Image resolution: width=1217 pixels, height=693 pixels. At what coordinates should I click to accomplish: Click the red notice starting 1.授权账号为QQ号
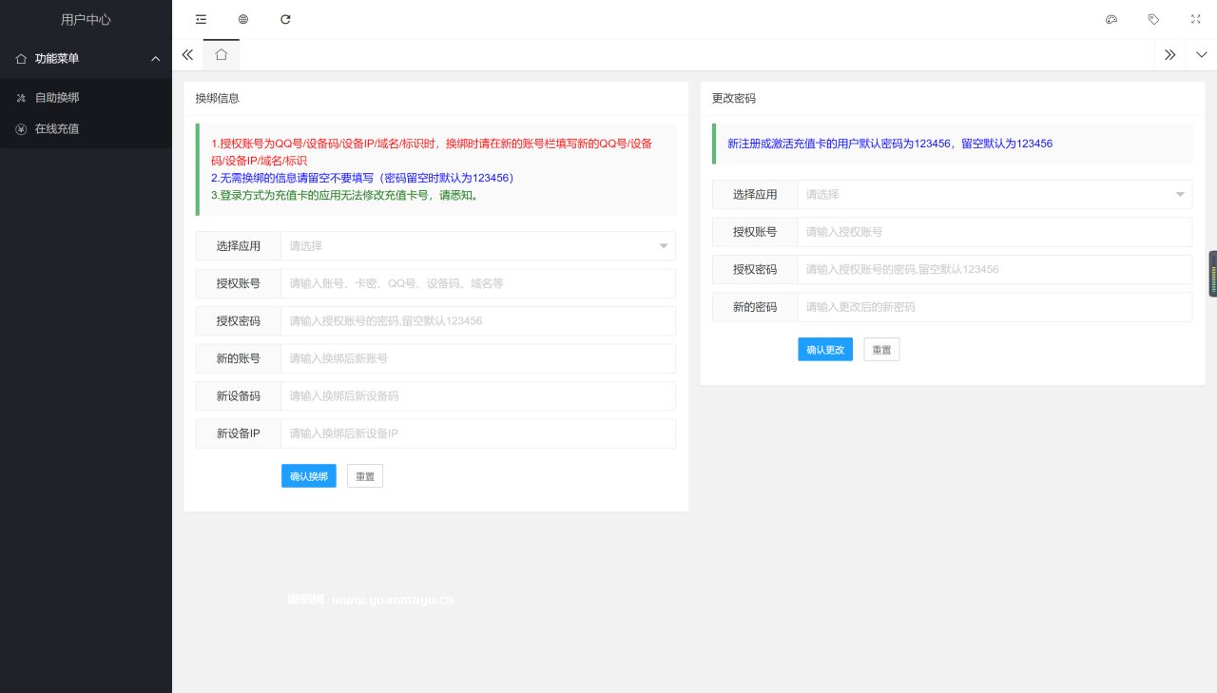click(x=432, y=152)
